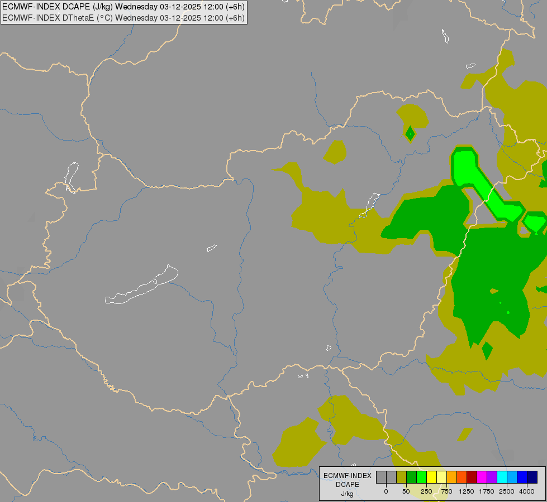Viewport: 547px width, 502px height.
Task: Click the legend value label 50
Action: click(406, 491)
